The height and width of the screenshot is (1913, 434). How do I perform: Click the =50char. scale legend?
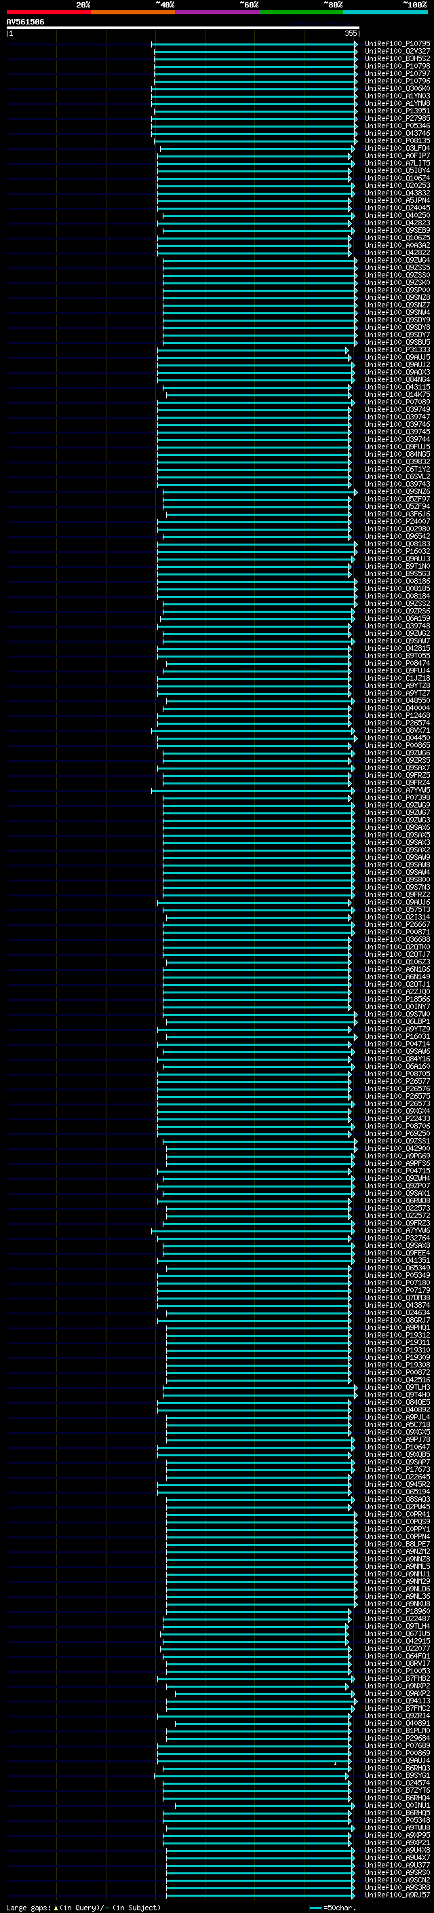click(333, 1907)
